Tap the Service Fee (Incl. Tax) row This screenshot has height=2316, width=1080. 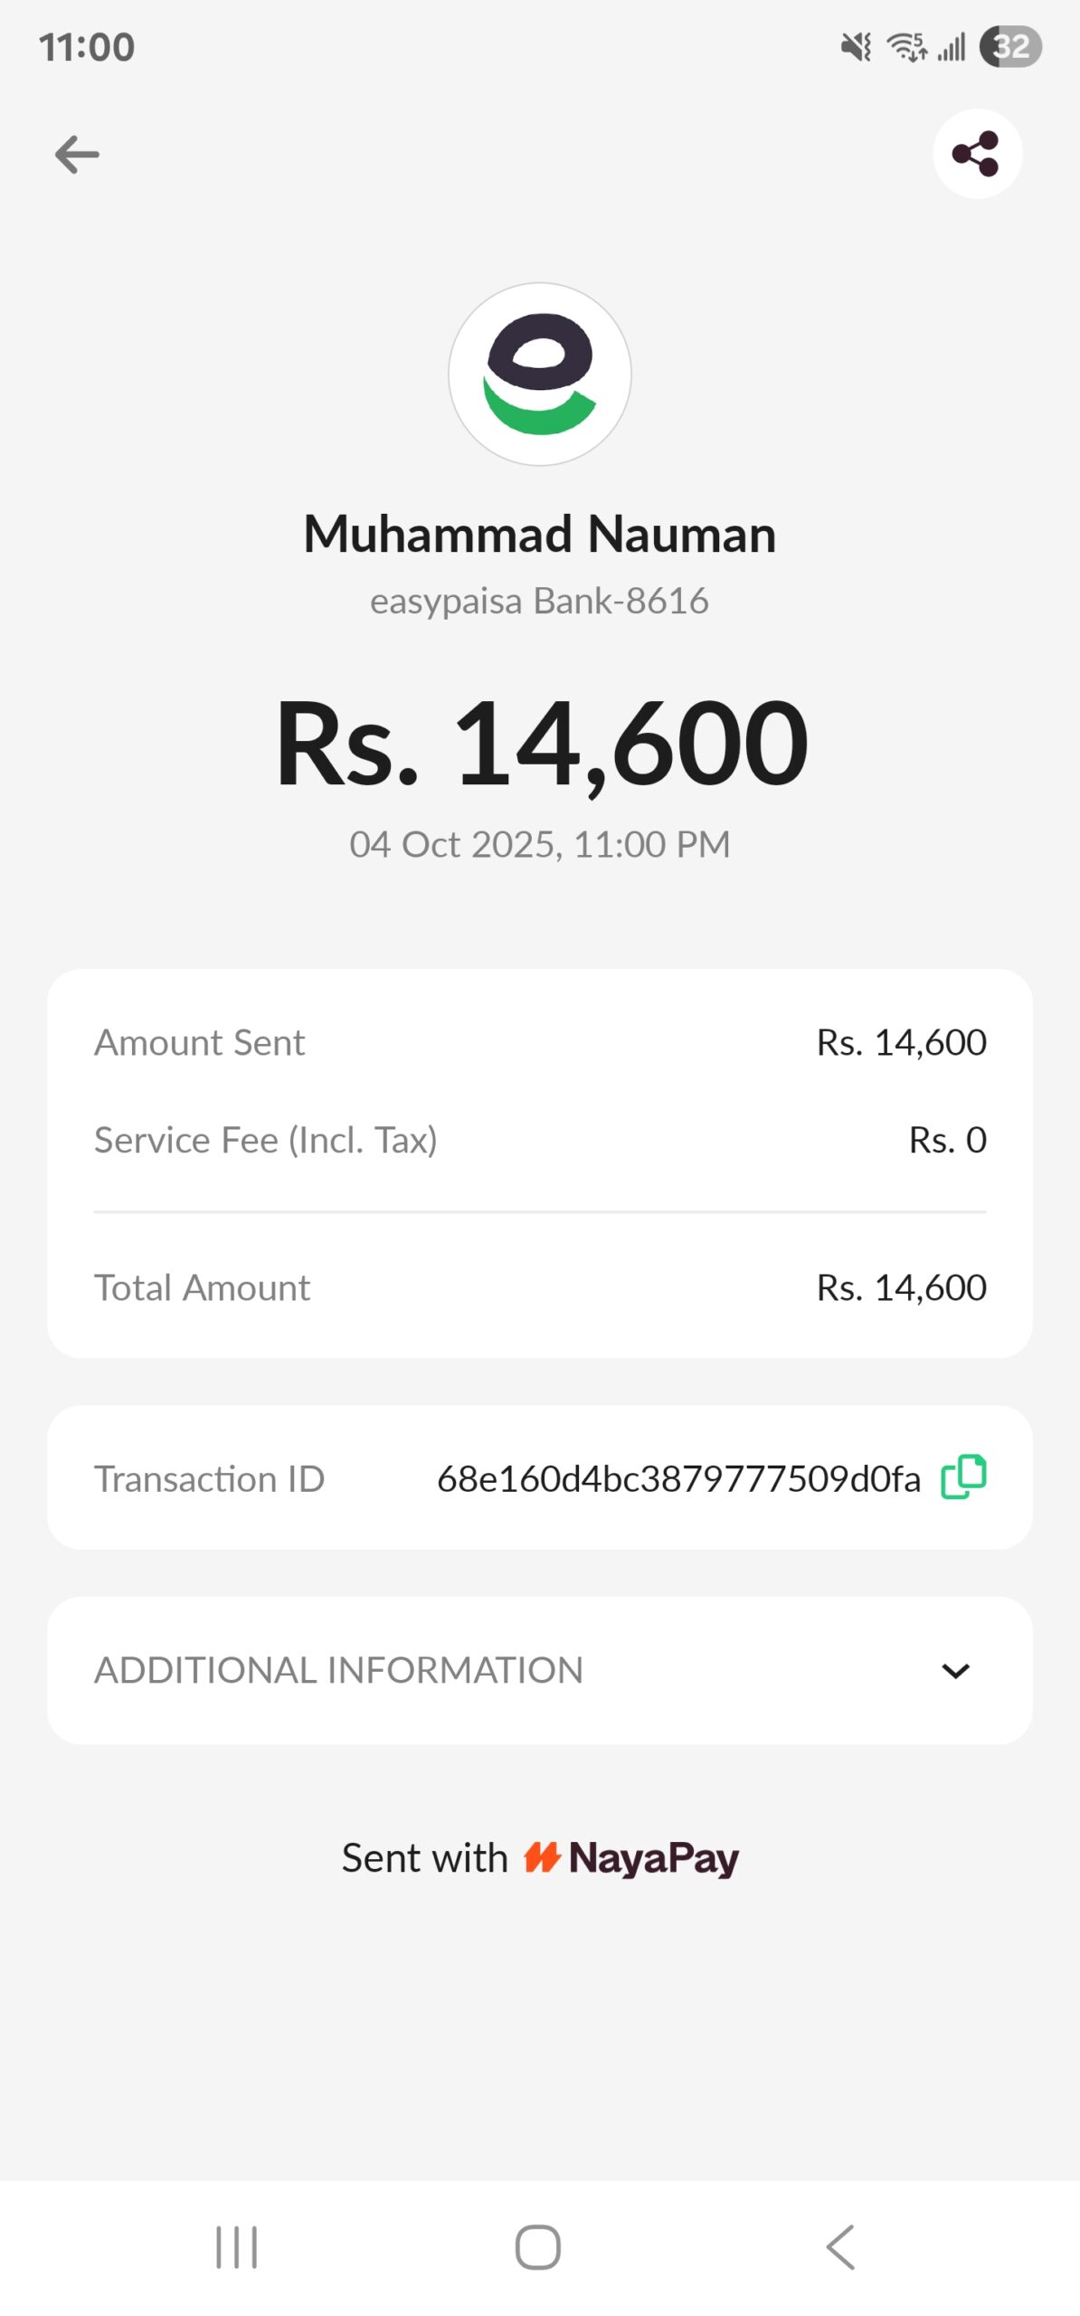(x=540, y=1140)
